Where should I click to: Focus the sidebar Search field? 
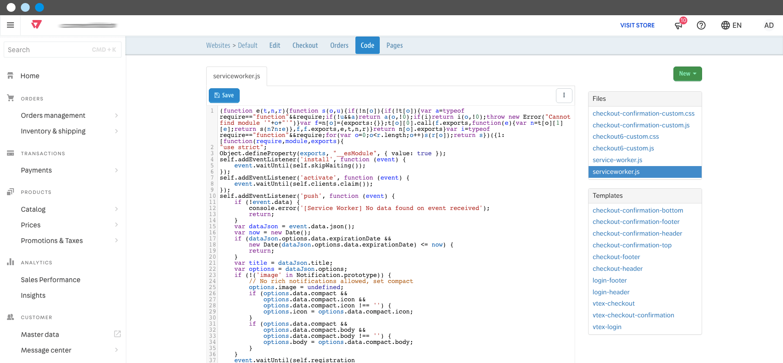pyautogui.click(x=63, y=50)
